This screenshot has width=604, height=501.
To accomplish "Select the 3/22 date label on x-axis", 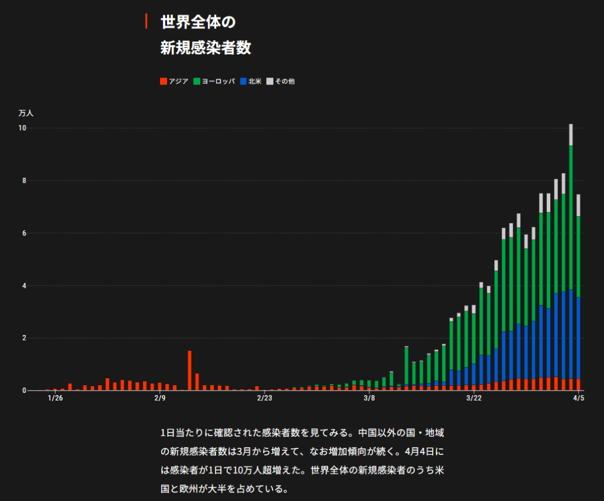I will pos(474,398).
